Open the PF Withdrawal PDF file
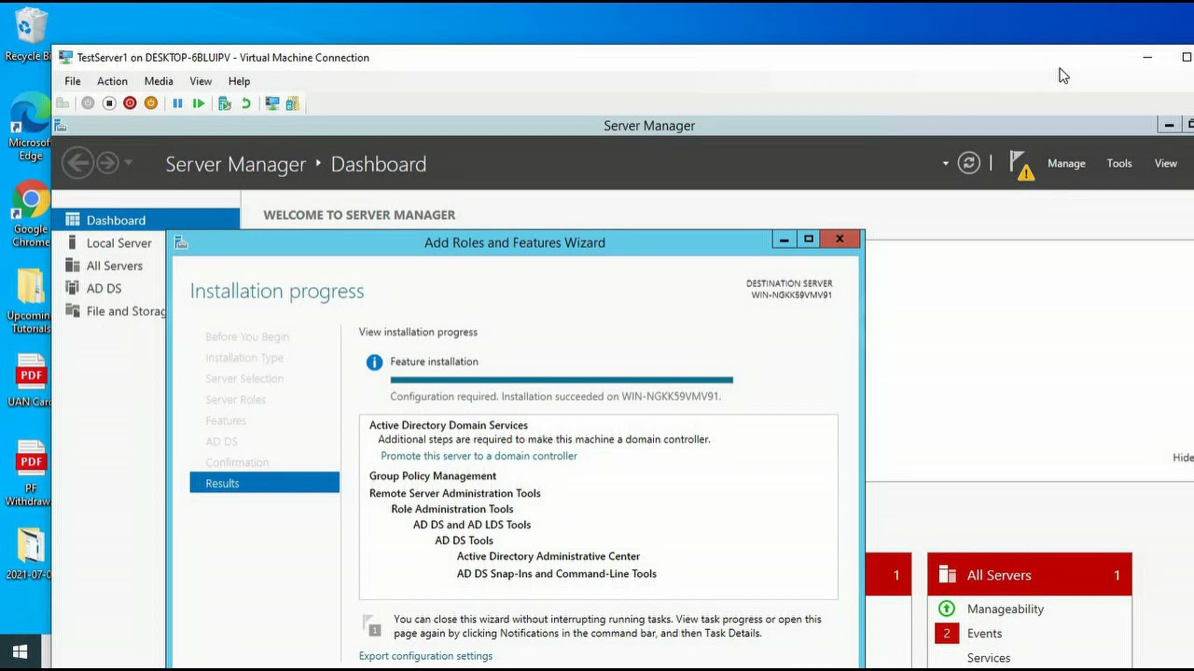 [30, 473]
